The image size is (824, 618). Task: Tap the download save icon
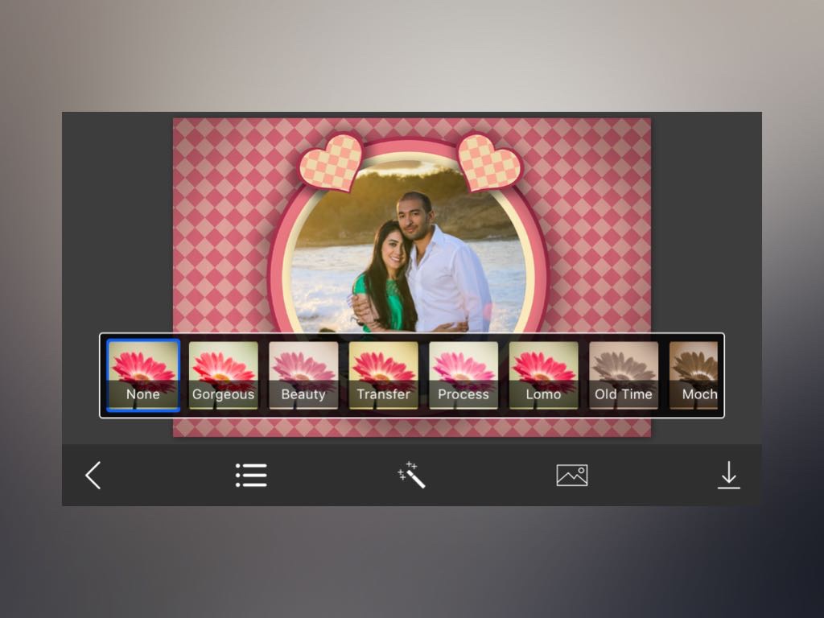point(728,476)
